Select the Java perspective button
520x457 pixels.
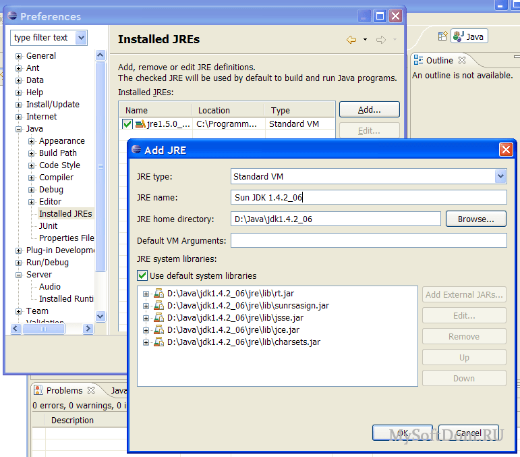point(469,36)
